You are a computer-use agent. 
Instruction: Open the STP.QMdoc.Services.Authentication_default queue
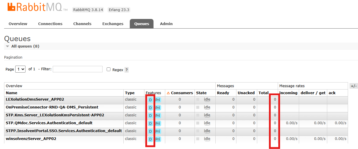49,123
